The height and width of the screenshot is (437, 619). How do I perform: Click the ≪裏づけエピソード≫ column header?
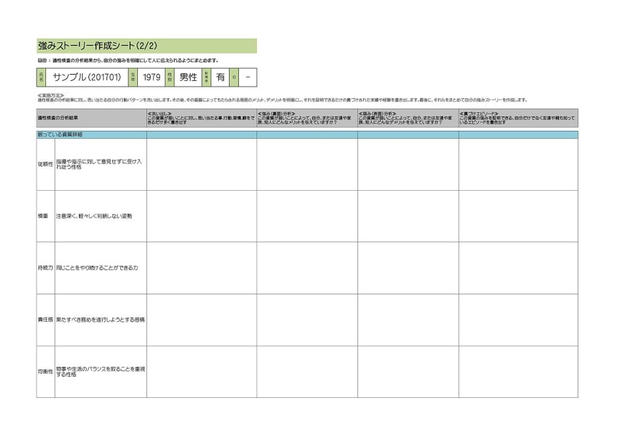pyautogui.click(x=518, y=118)
